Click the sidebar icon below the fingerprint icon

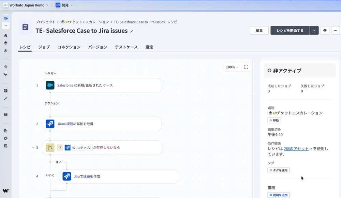point(6,74)
